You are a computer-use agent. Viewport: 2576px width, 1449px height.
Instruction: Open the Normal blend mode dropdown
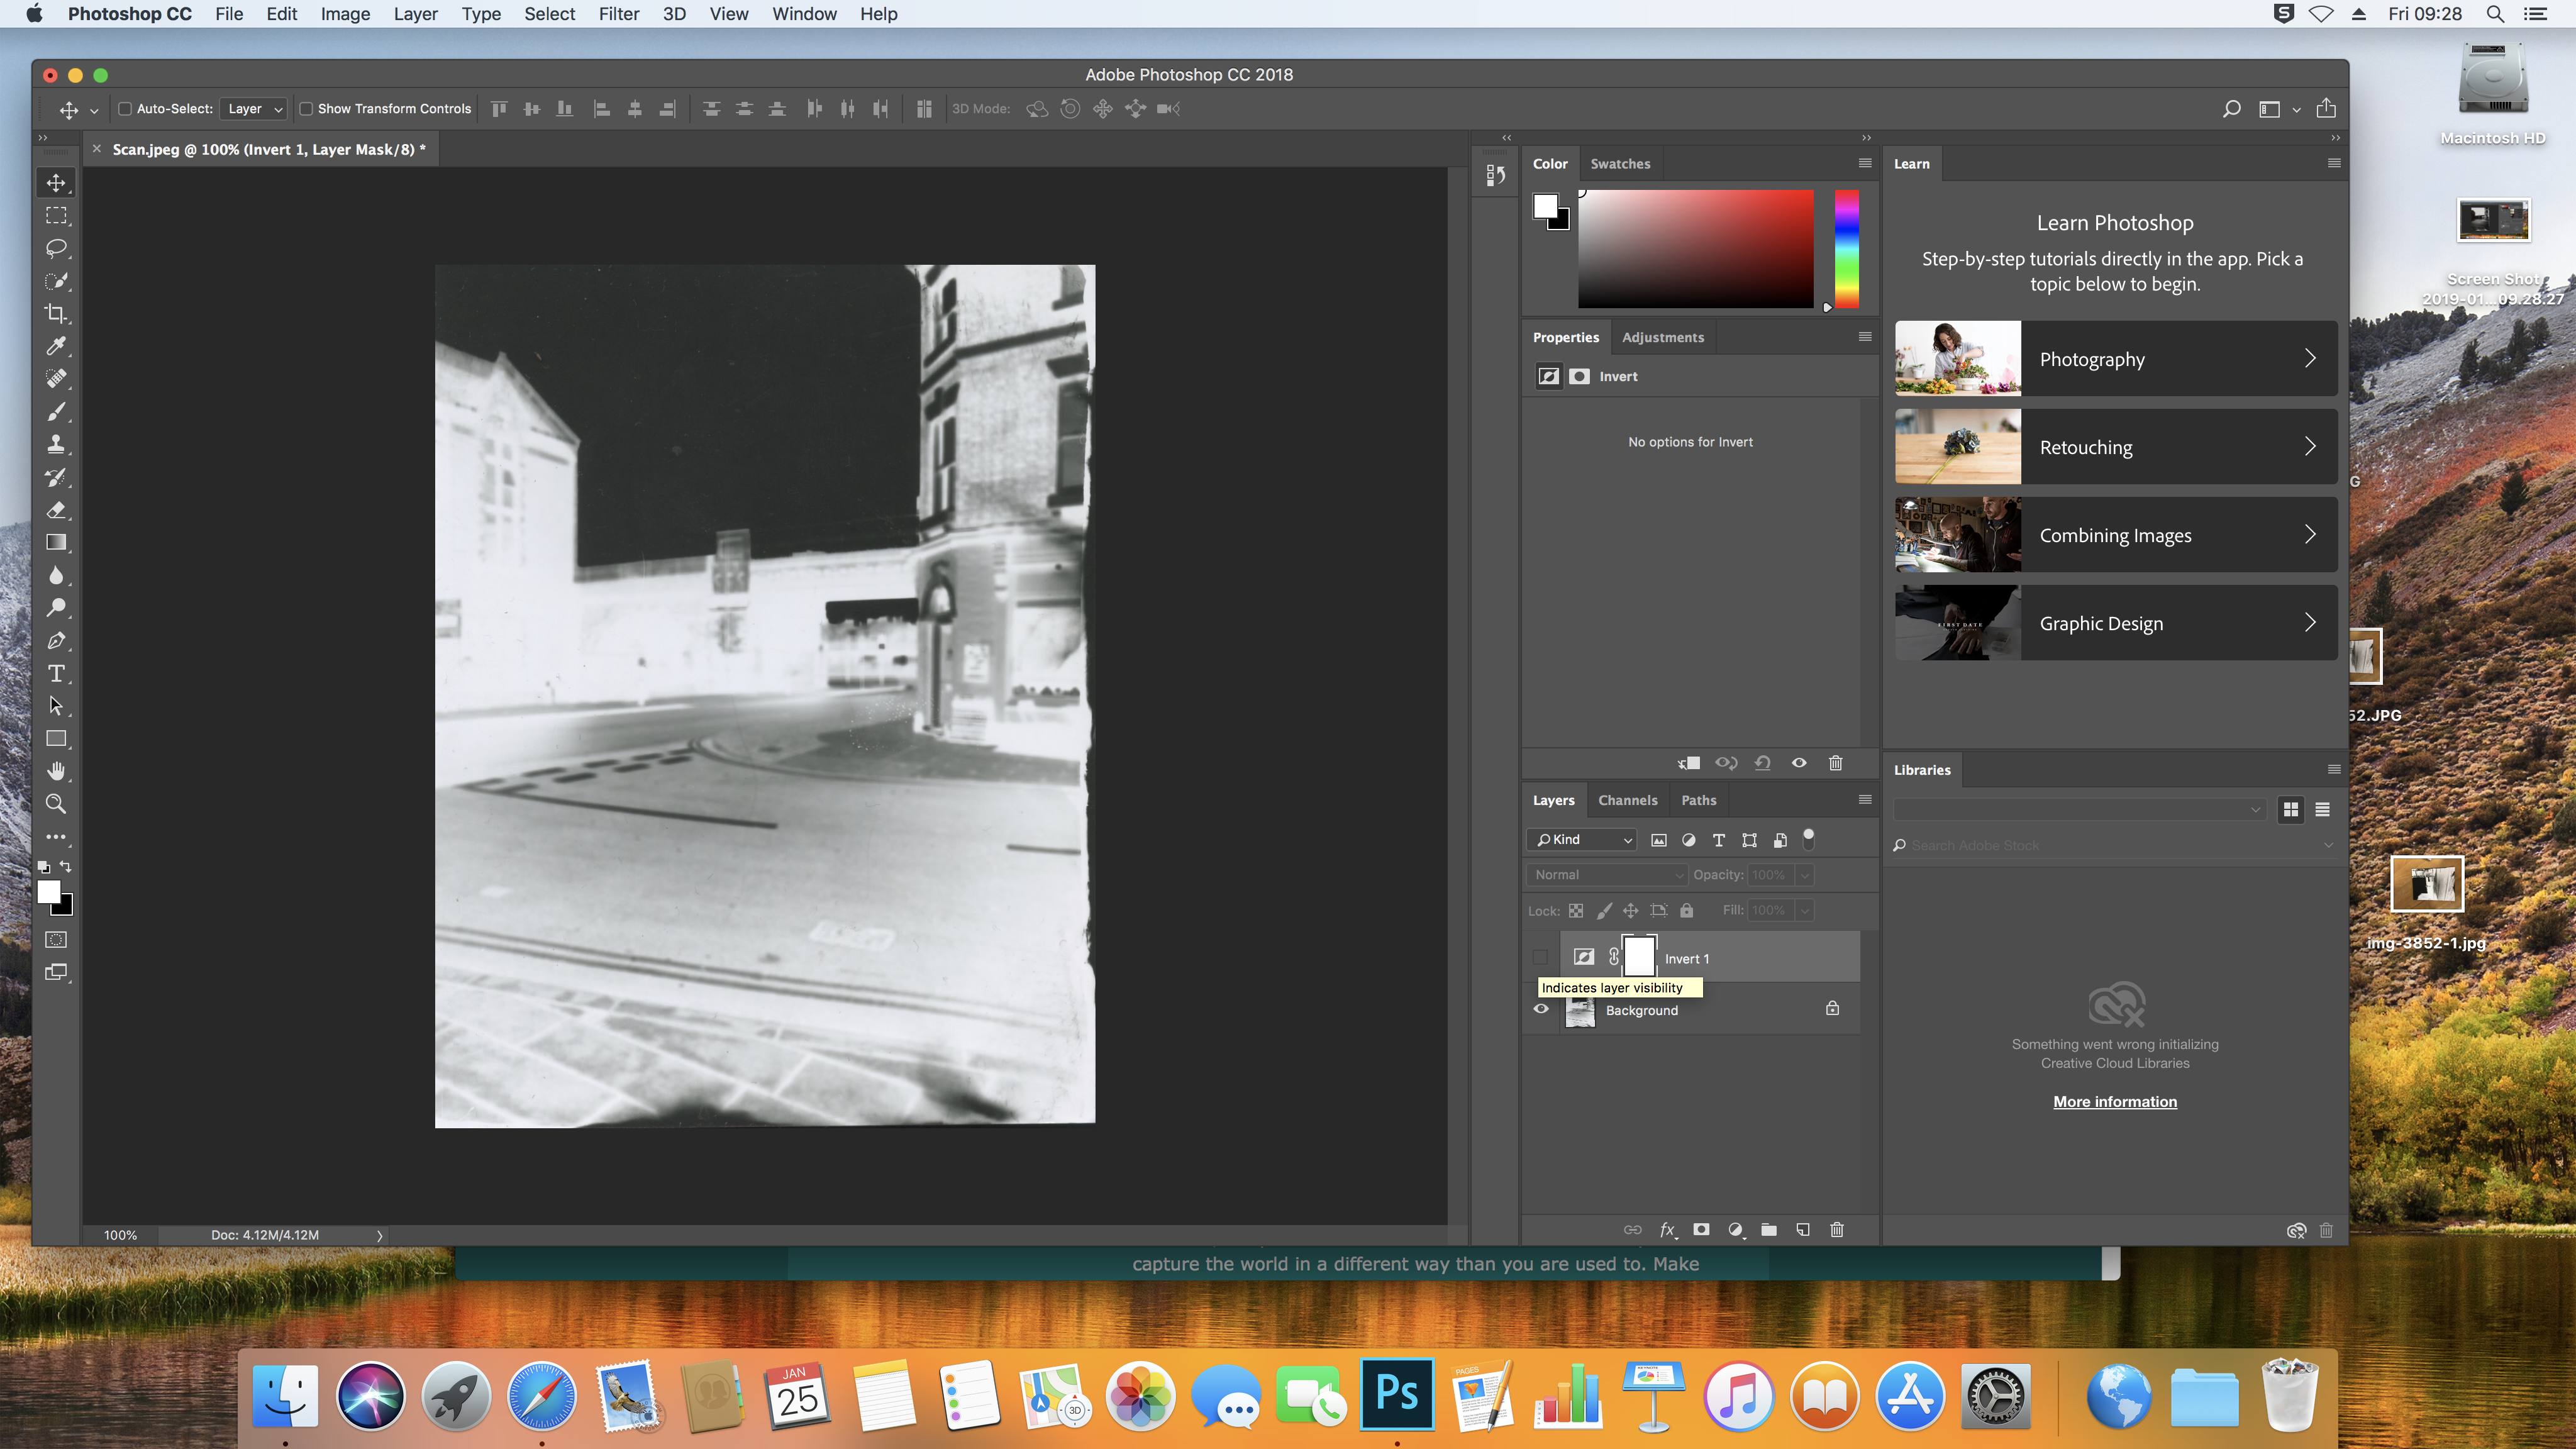(1607, 875)
